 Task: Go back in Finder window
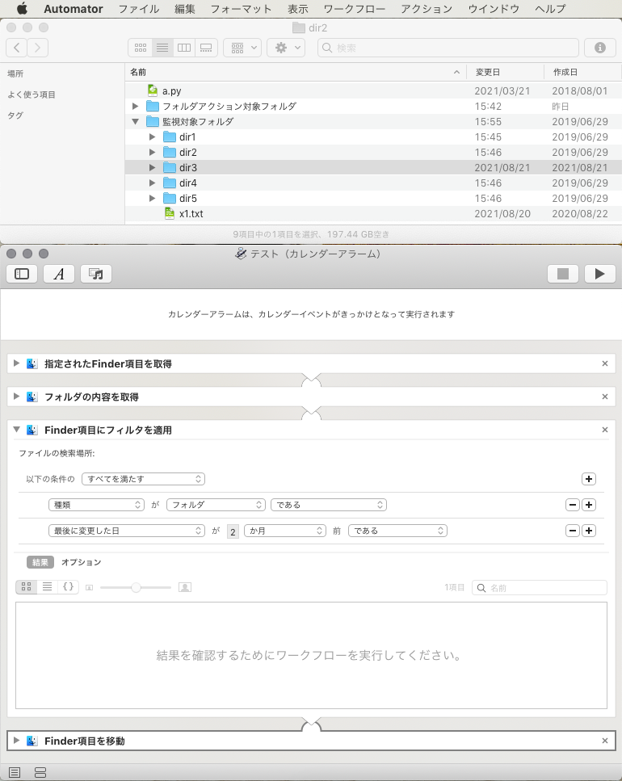pyautogui.click(x=16, y=48)
